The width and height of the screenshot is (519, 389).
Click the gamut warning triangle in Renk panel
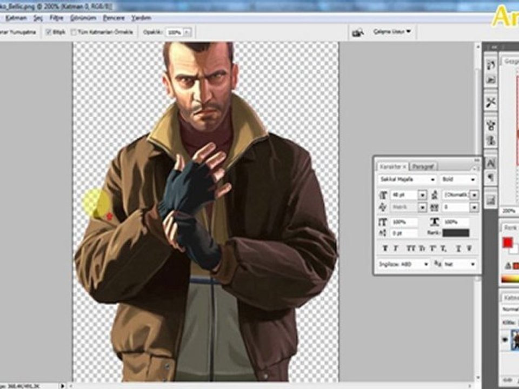click(508, 265)
